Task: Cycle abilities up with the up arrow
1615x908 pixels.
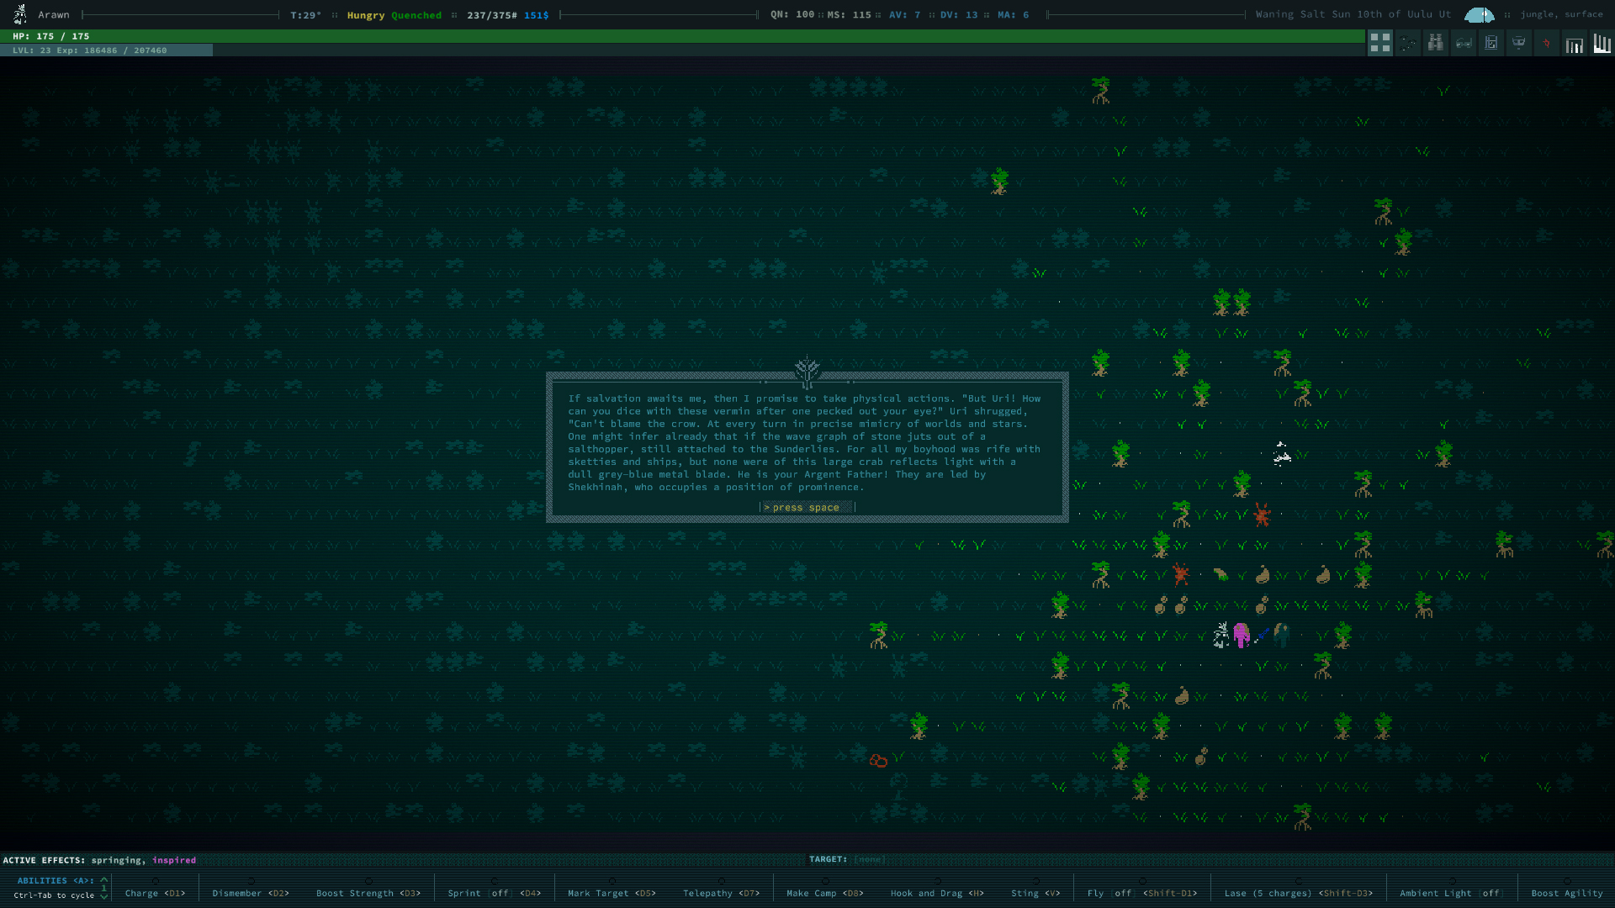Action: (104, 879)
